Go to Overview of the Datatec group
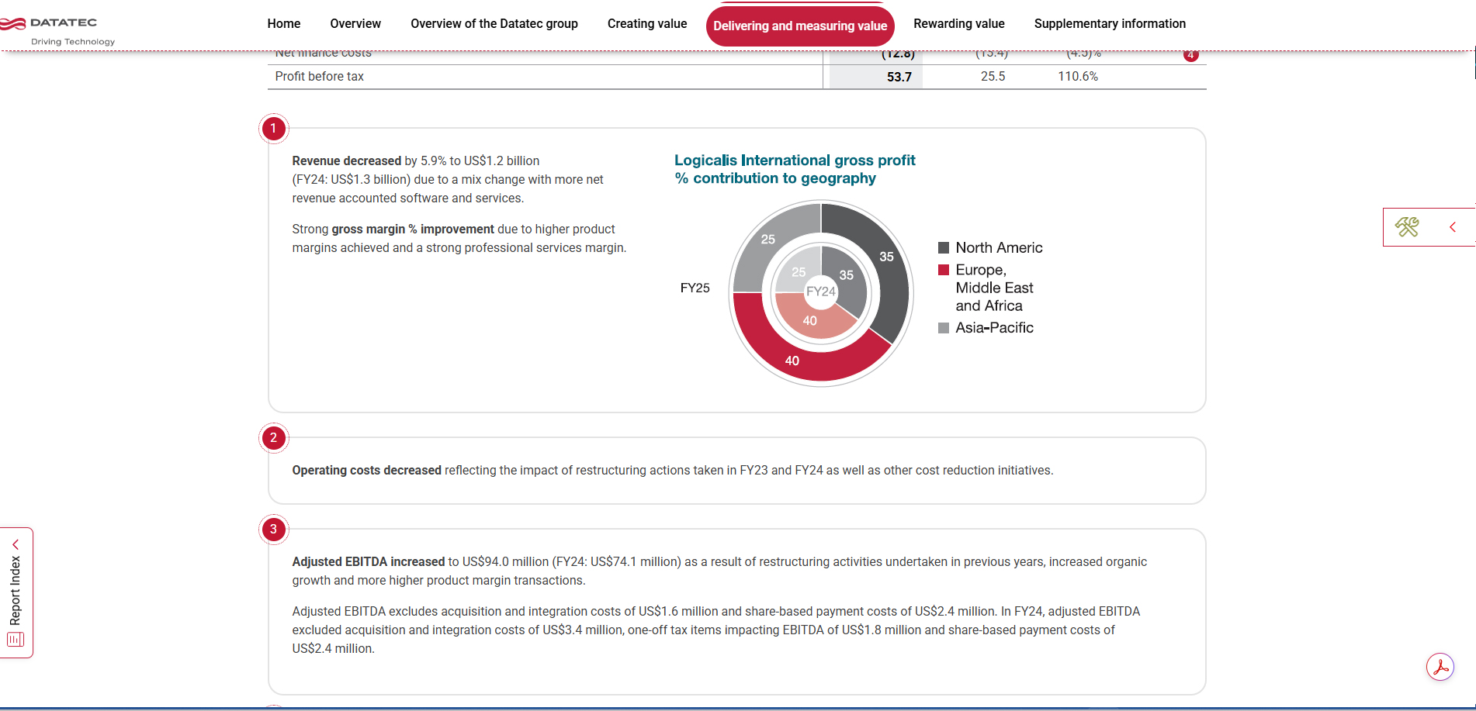The width and height of the screenshot is (1476, 711). (x=494, y=24)
